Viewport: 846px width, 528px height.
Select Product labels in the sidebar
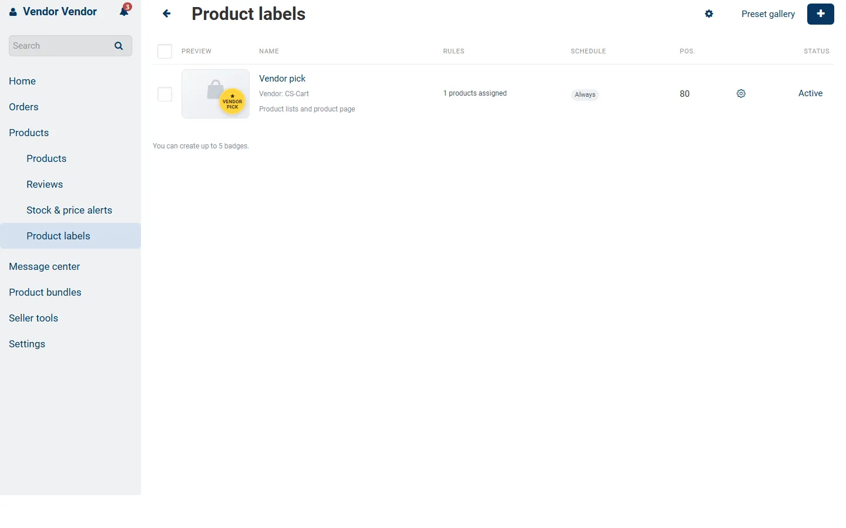coord(70,236)
